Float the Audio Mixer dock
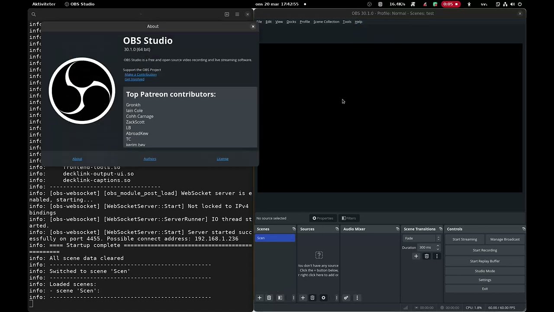This screenshot has height=312, width=554. [x=397, y=229]
